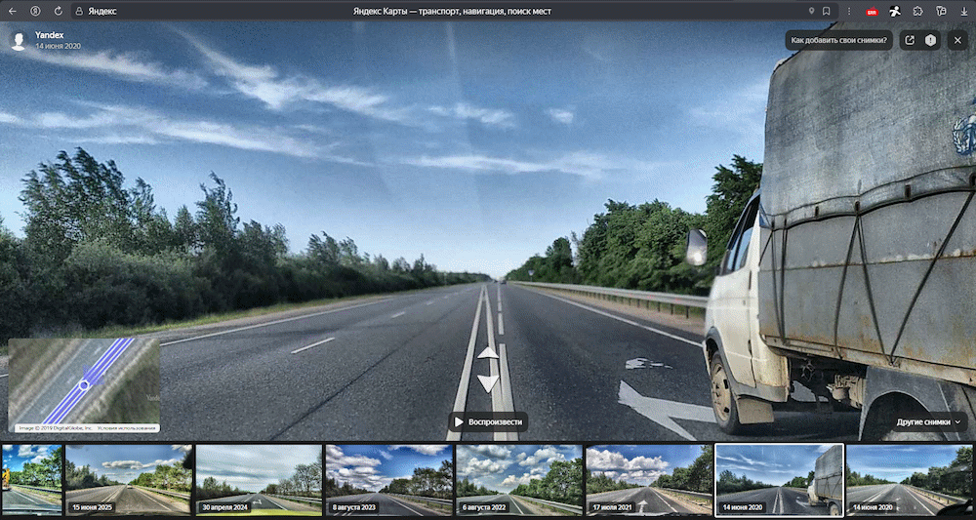The width and height of the screenshot is (976, 520).
Task: Open the three-dot browser menu
Action: pyautogui.click(x=849, y=11)
